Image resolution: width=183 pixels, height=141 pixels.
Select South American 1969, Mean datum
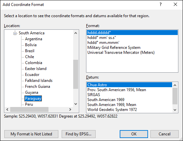tap(129, 105)
